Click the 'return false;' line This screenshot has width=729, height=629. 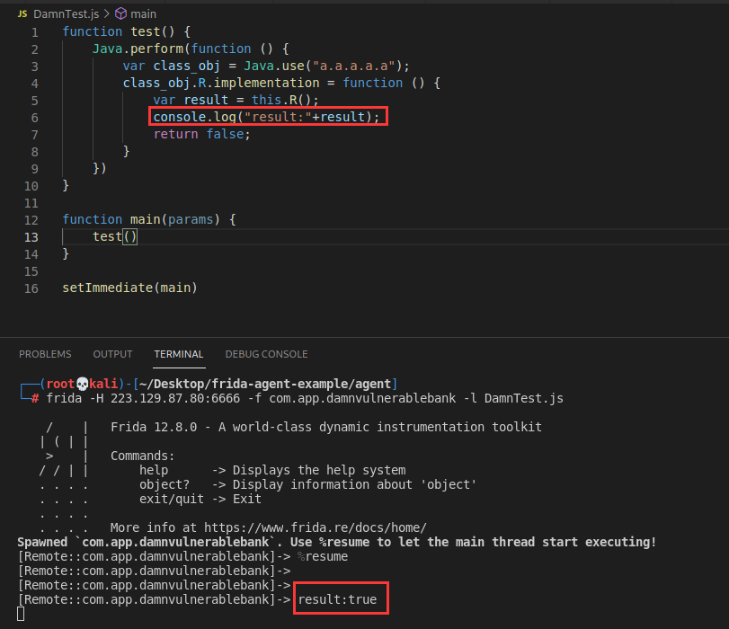(x=201, y=135)
